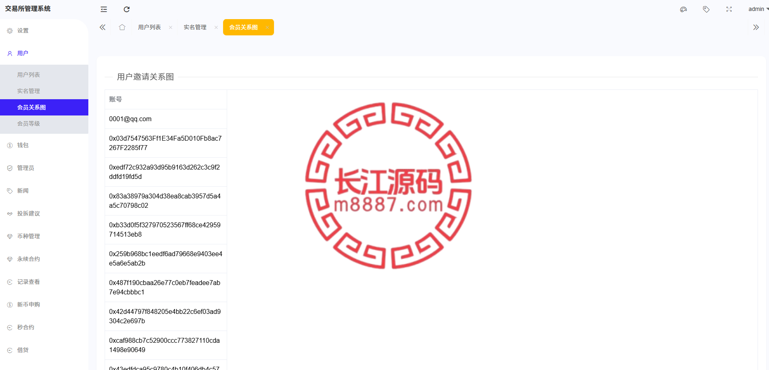Close the 用户列表 tab
Screen dimensions: 769x370
171,27
